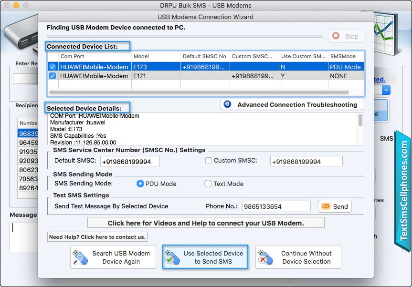Select number starting 91935 in main window
The width and height of the screenshot is (412, 287).
click(x=28, y=152)
